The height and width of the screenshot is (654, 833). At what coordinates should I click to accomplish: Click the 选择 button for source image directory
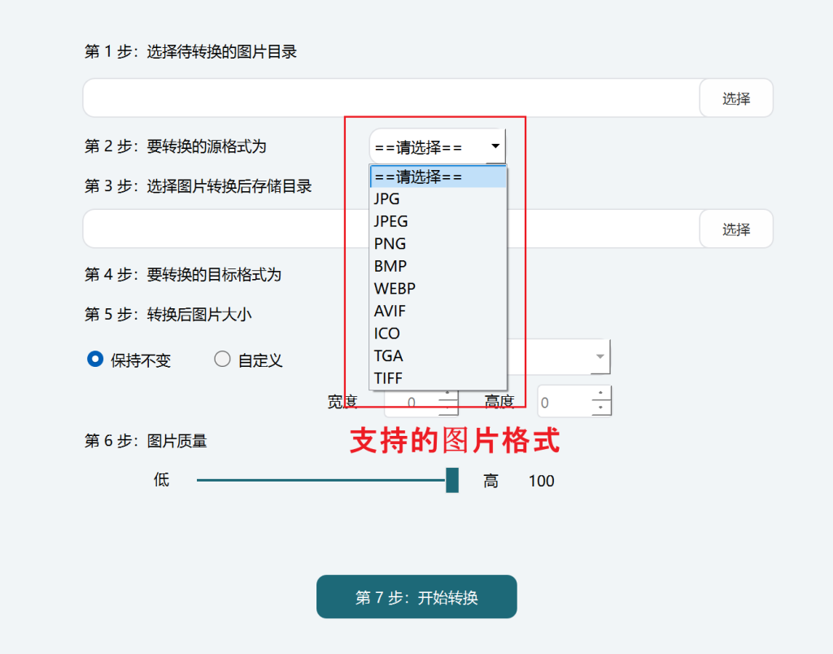[x=735, y=98]
